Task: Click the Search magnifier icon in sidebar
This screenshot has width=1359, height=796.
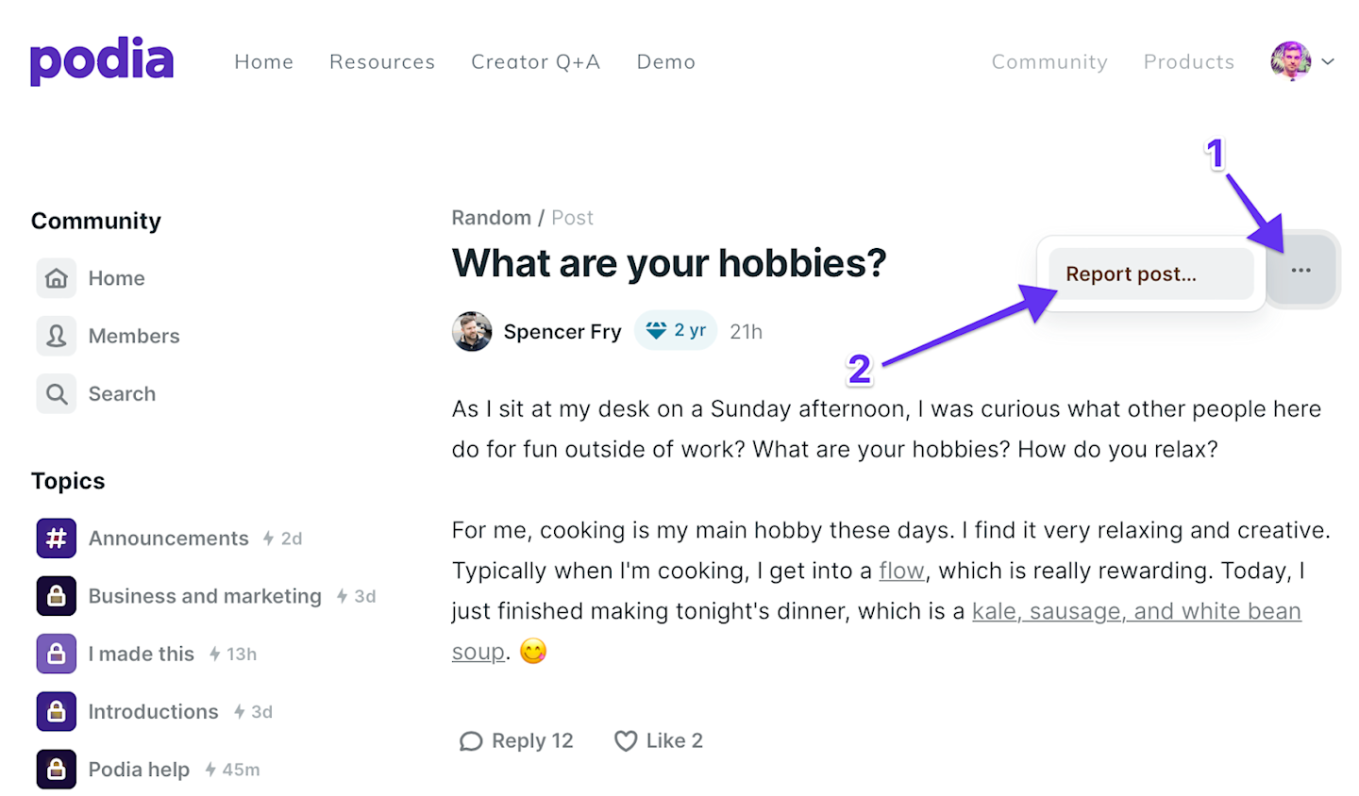Action: (x=57, y=393)
